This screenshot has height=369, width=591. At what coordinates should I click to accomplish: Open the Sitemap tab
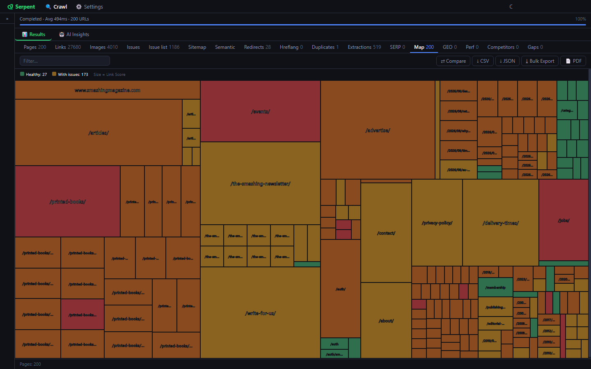(x=197, y=47)
